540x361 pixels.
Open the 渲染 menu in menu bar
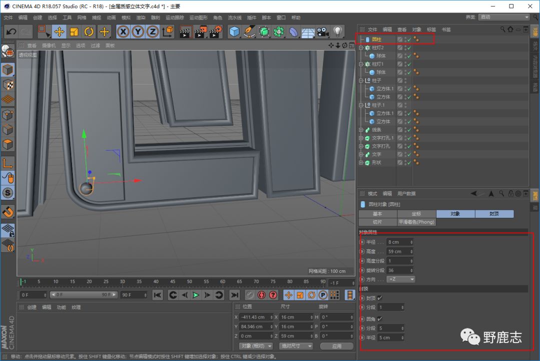tap(140, 18)
